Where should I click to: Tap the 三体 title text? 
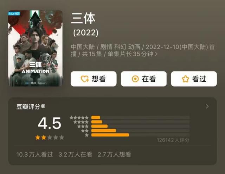[83, 18]
